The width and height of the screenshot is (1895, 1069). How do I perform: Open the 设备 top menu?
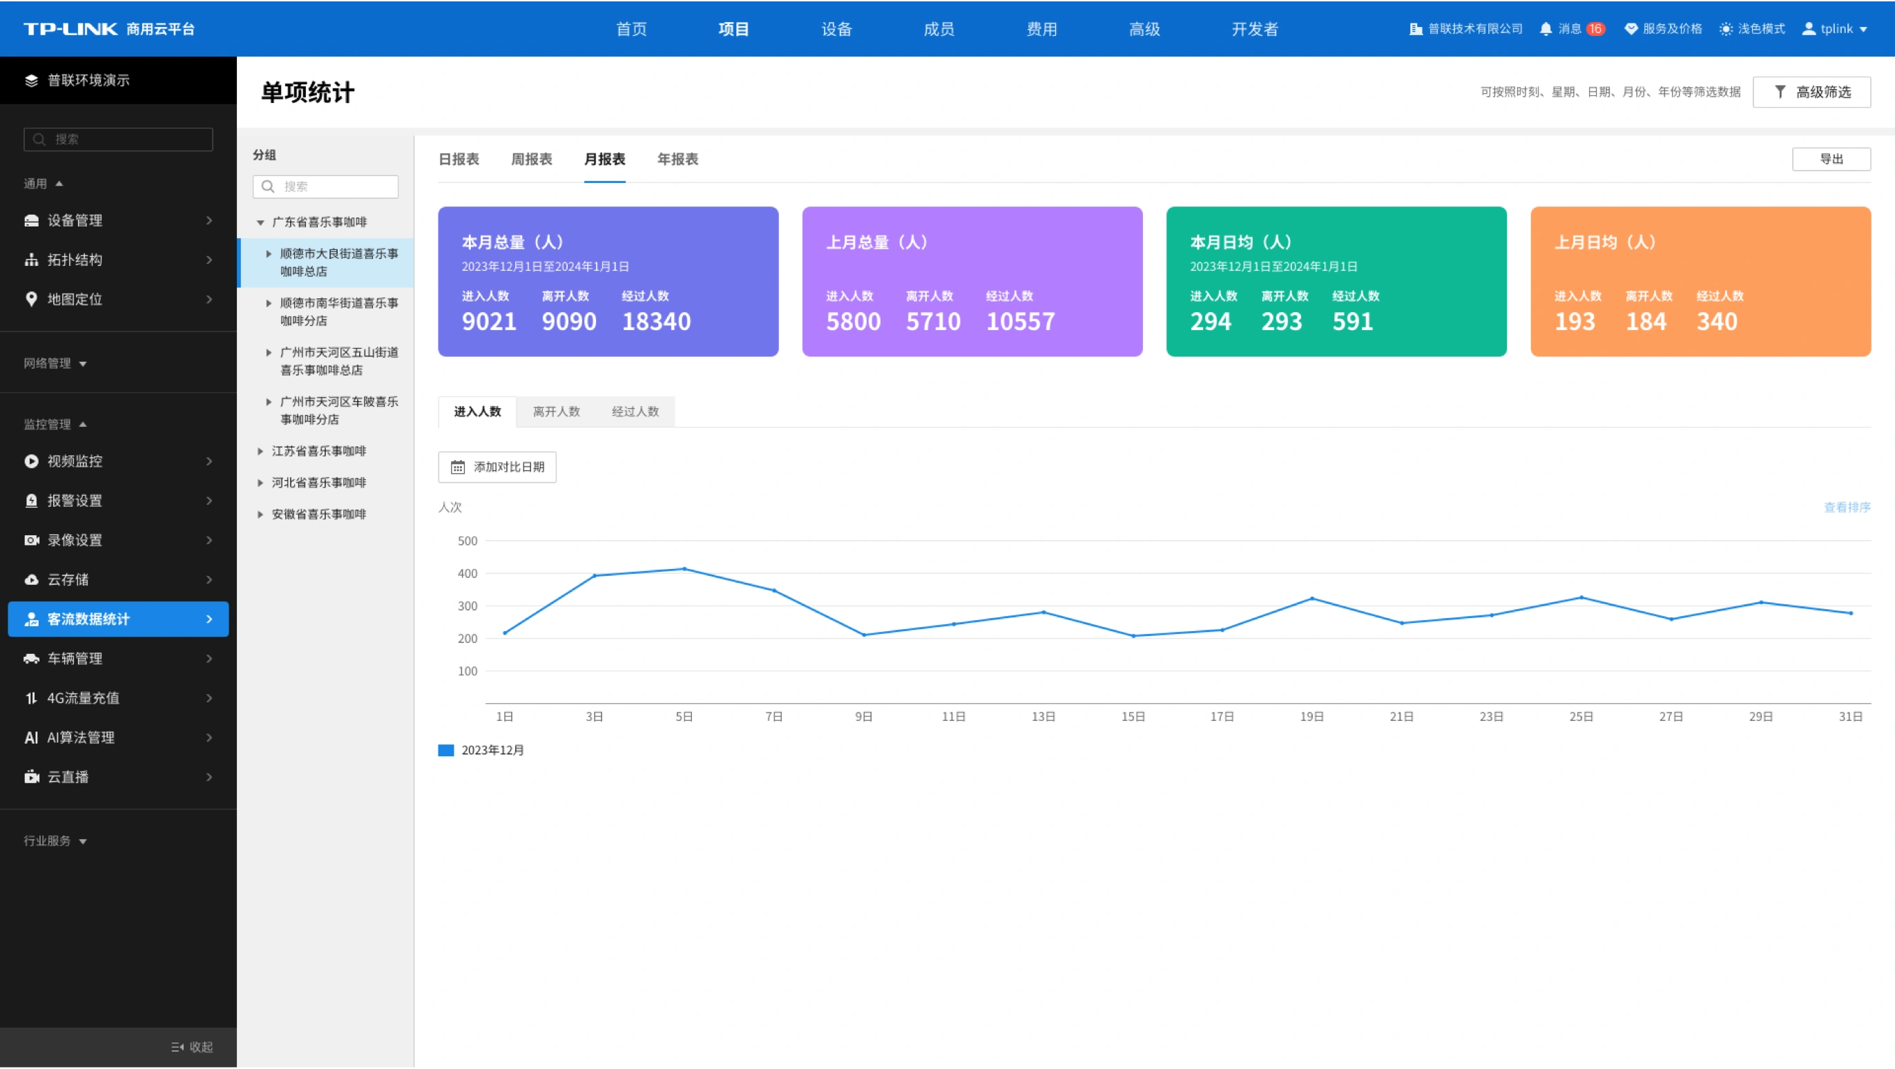click(836, 29)
